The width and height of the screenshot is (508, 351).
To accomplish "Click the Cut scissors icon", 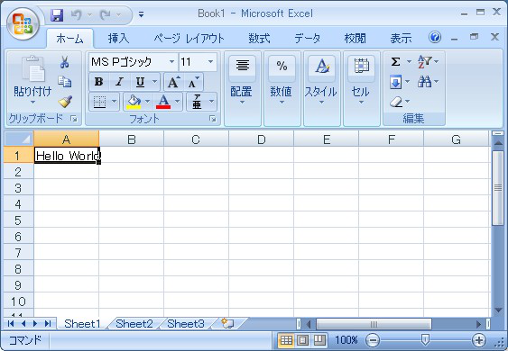I will pyautogui.click(x=64, y=62).
